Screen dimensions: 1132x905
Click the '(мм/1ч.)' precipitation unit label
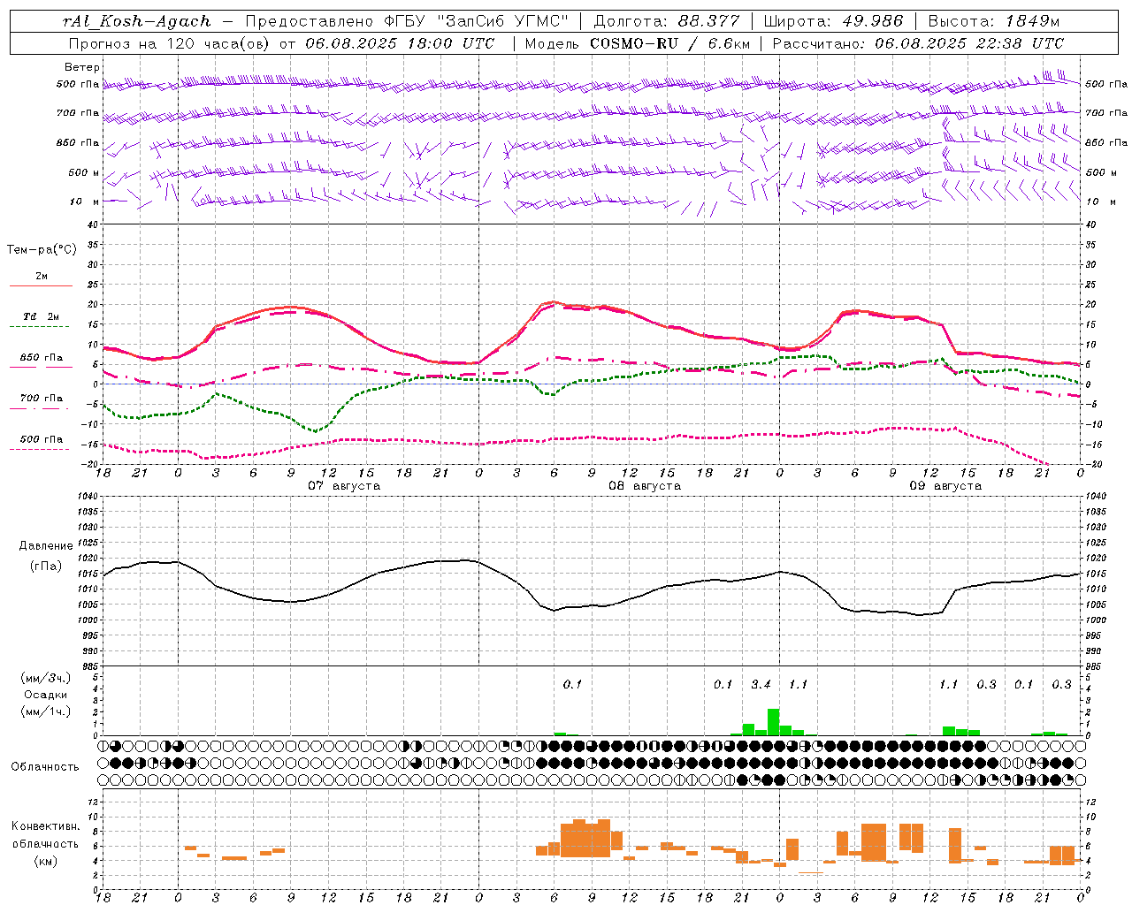coord(47,711)
